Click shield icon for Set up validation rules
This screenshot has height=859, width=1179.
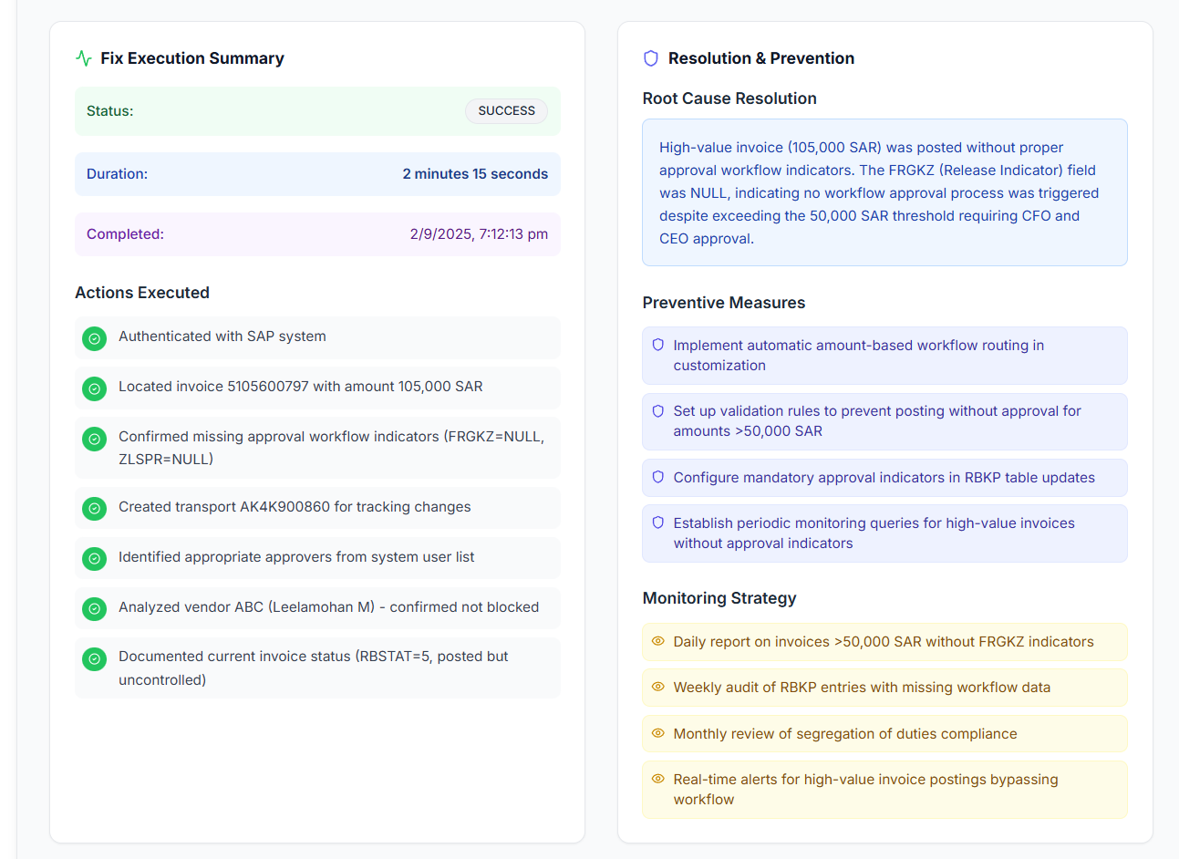point(658,411)
